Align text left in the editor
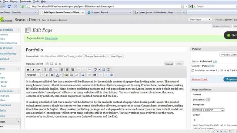 [62, 69]
